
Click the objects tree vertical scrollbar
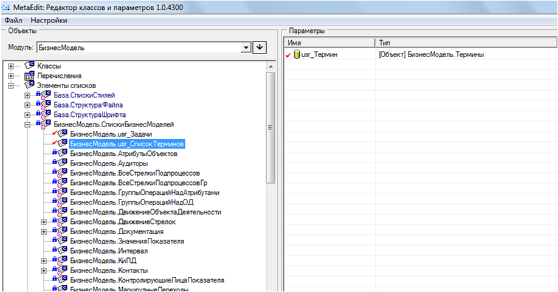271,122
